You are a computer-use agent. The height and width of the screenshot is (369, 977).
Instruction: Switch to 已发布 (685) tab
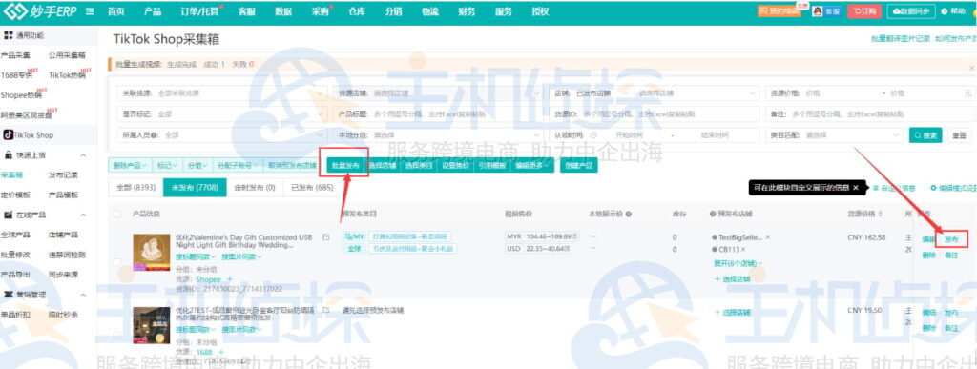(312, 187)
